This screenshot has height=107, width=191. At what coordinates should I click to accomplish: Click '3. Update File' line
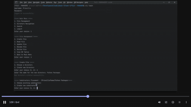pyautogui.click(x=20, y=44)
